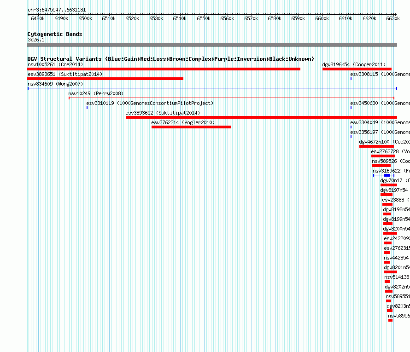Click the 6630k ruler label
This screenshot has height=352, width=410.
click(x=393, y=18)
